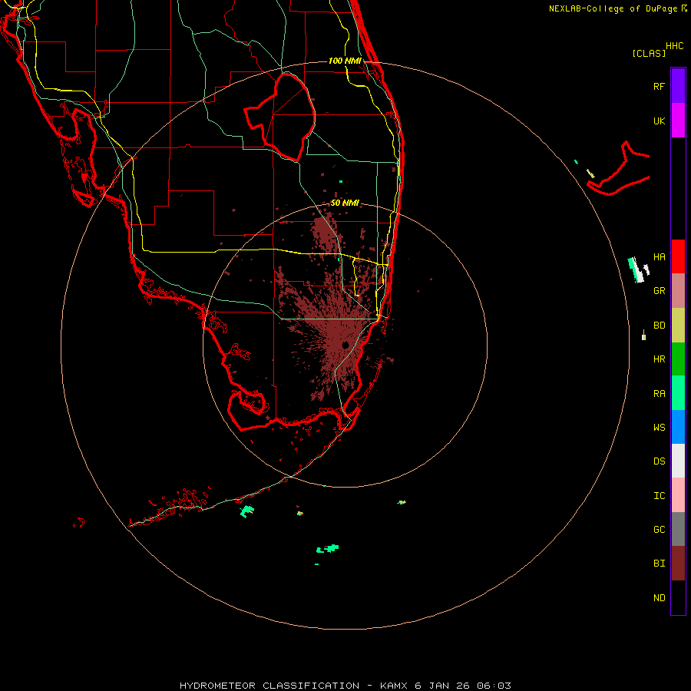Viewport: 691px width, 691px height.
Task: Click the BI legend label text
Action: pos(659,564)
